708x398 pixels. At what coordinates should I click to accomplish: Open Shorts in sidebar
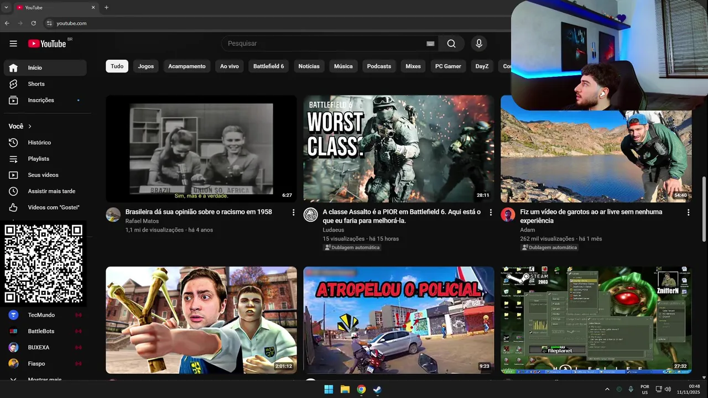click(45, 84)
